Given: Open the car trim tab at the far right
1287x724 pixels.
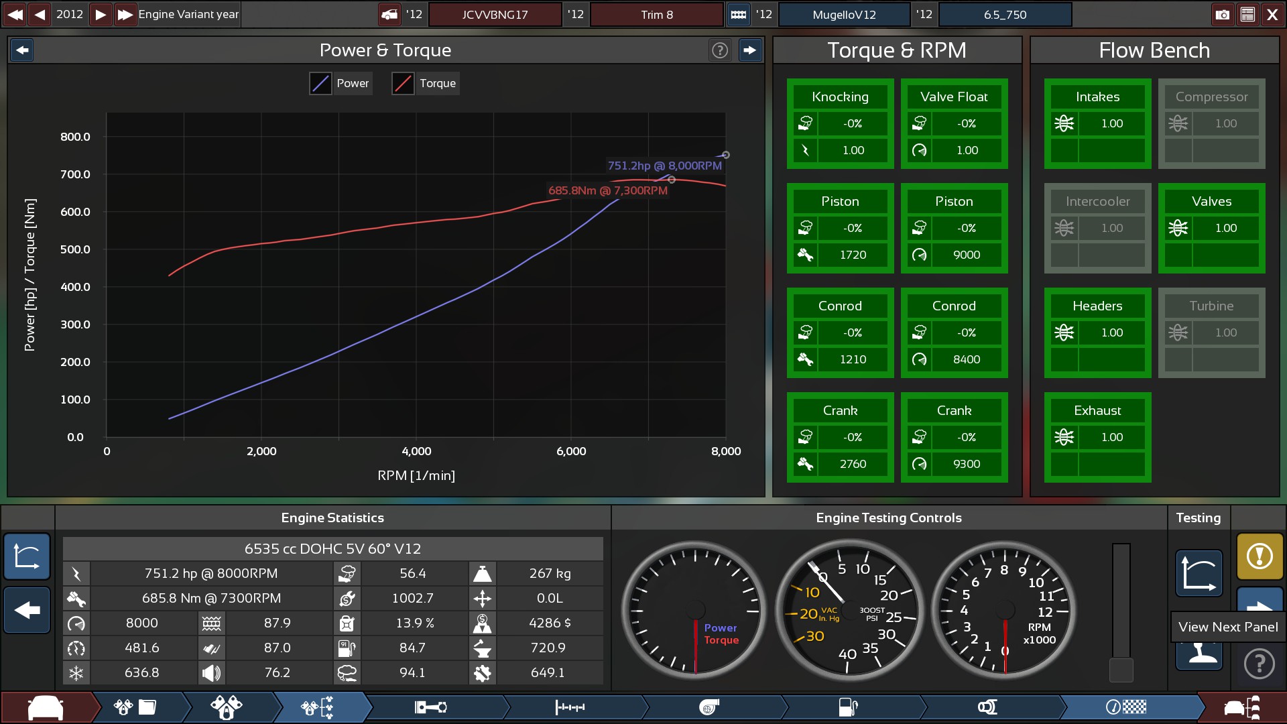Looking at the screenshot, I should 1242,707.
